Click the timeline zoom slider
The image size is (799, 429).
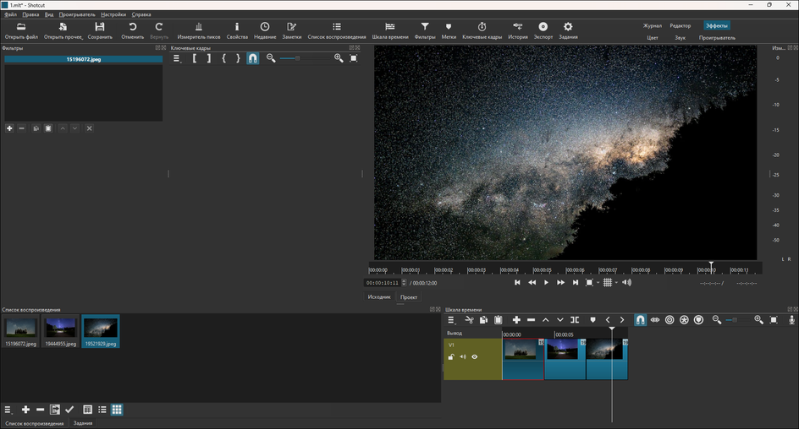(x=733, y=320)
